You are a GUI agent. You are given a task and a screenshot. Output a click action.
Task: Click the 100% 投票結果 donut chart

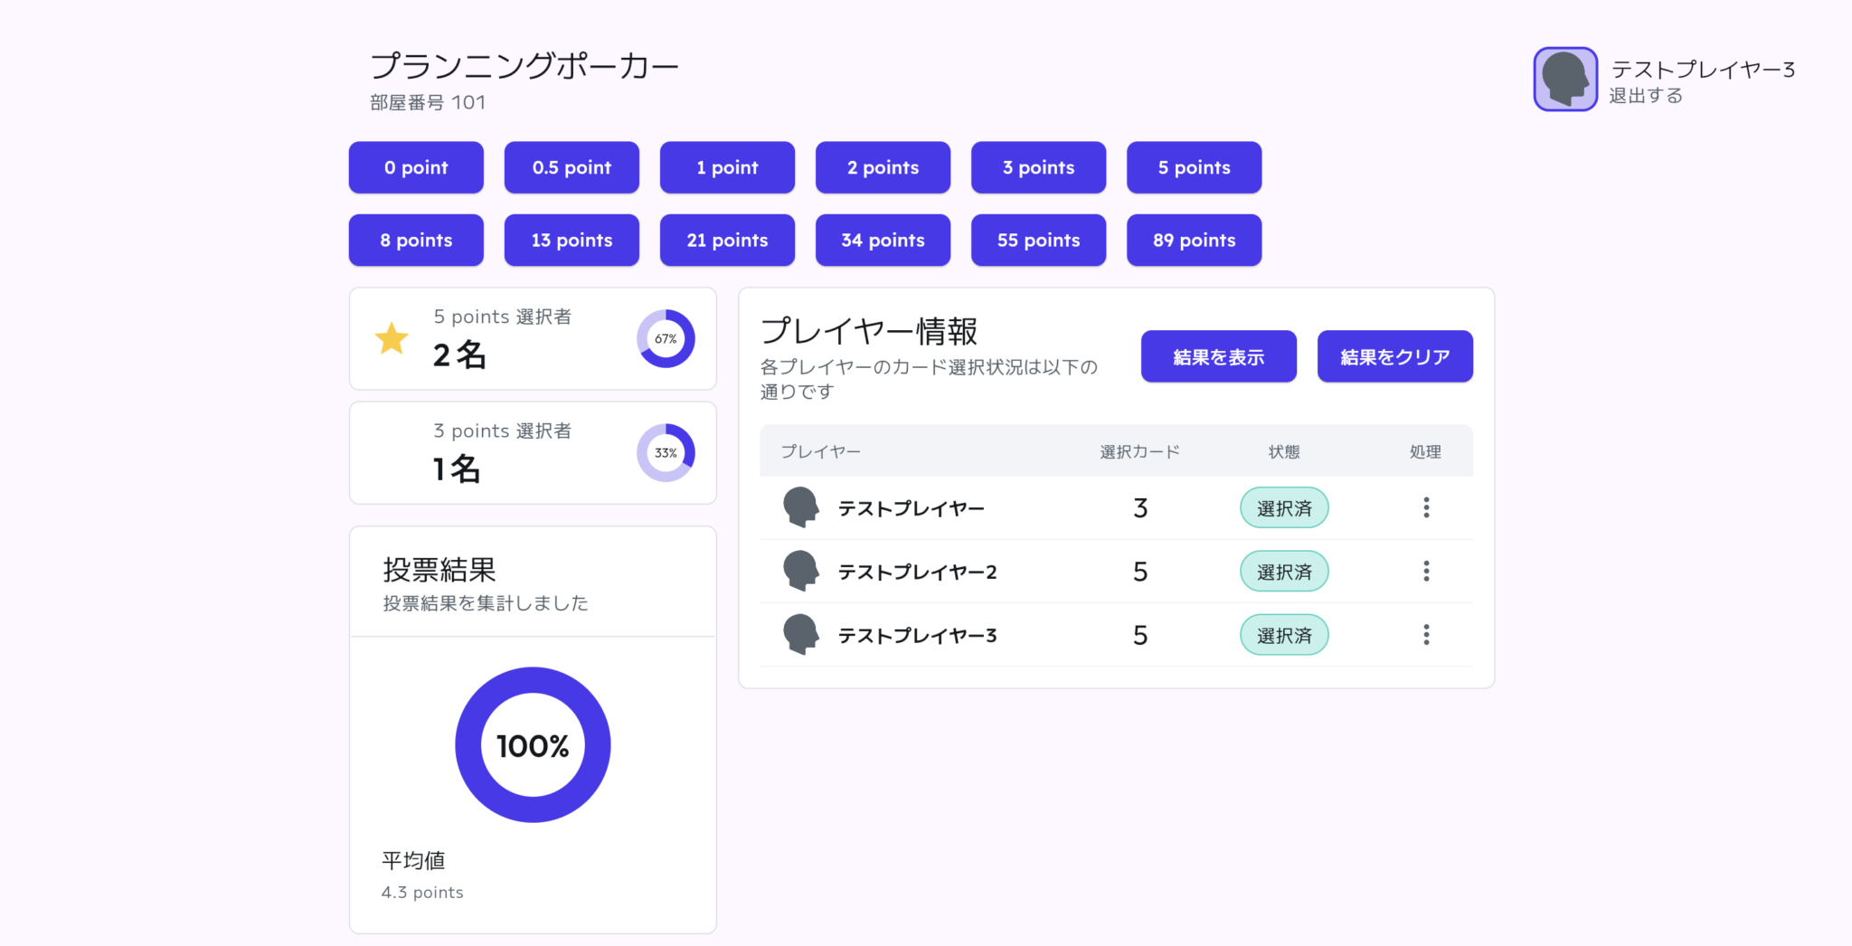pos(533,745)
